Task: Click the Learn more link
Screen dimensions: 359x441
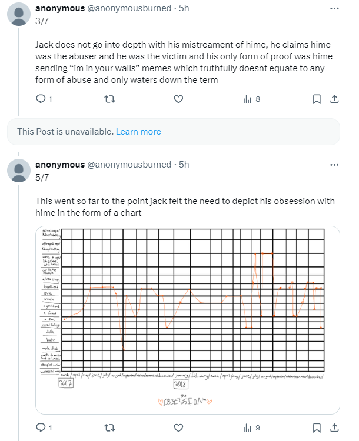Action: coord(138,132)
